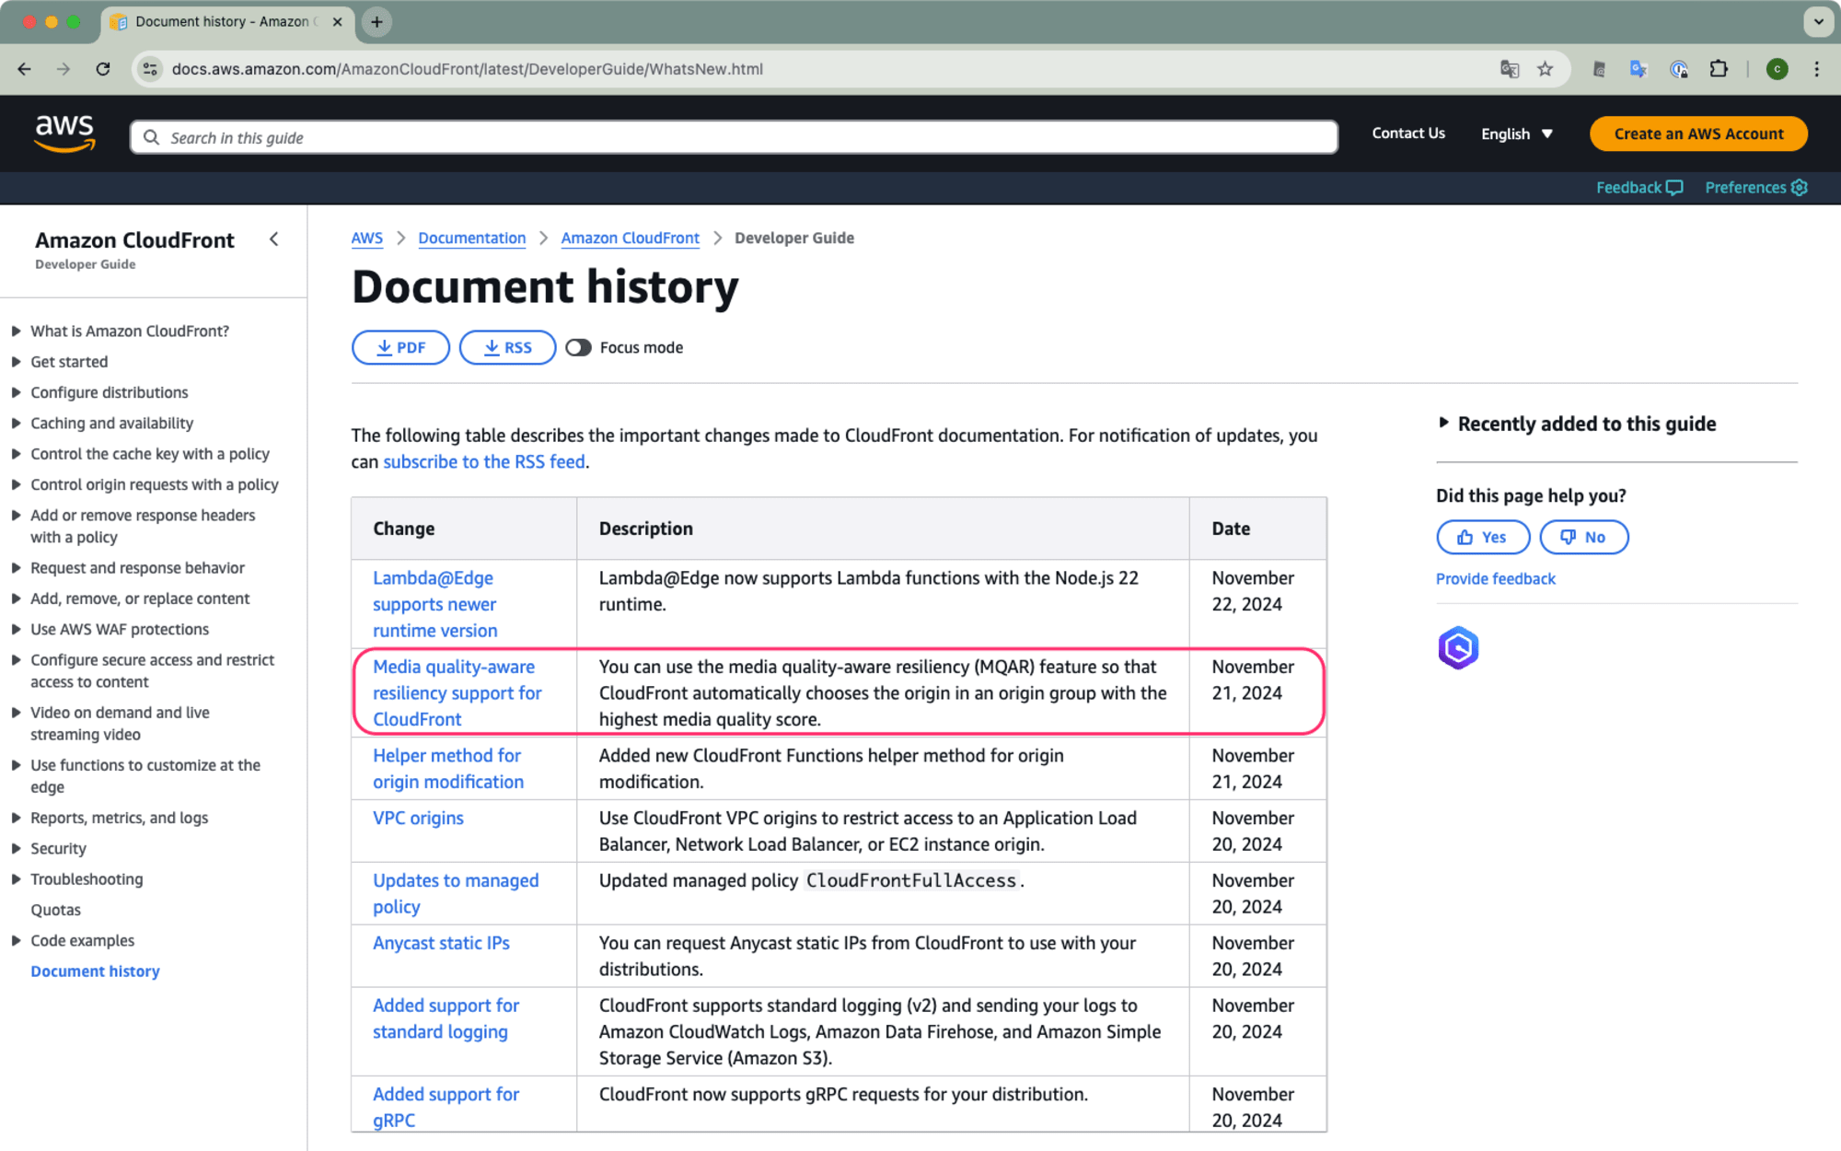The height and width of the screenshot is (1151, 1841).
Task: Open the extensions puzzle icon
Action: pos(1719,69)
